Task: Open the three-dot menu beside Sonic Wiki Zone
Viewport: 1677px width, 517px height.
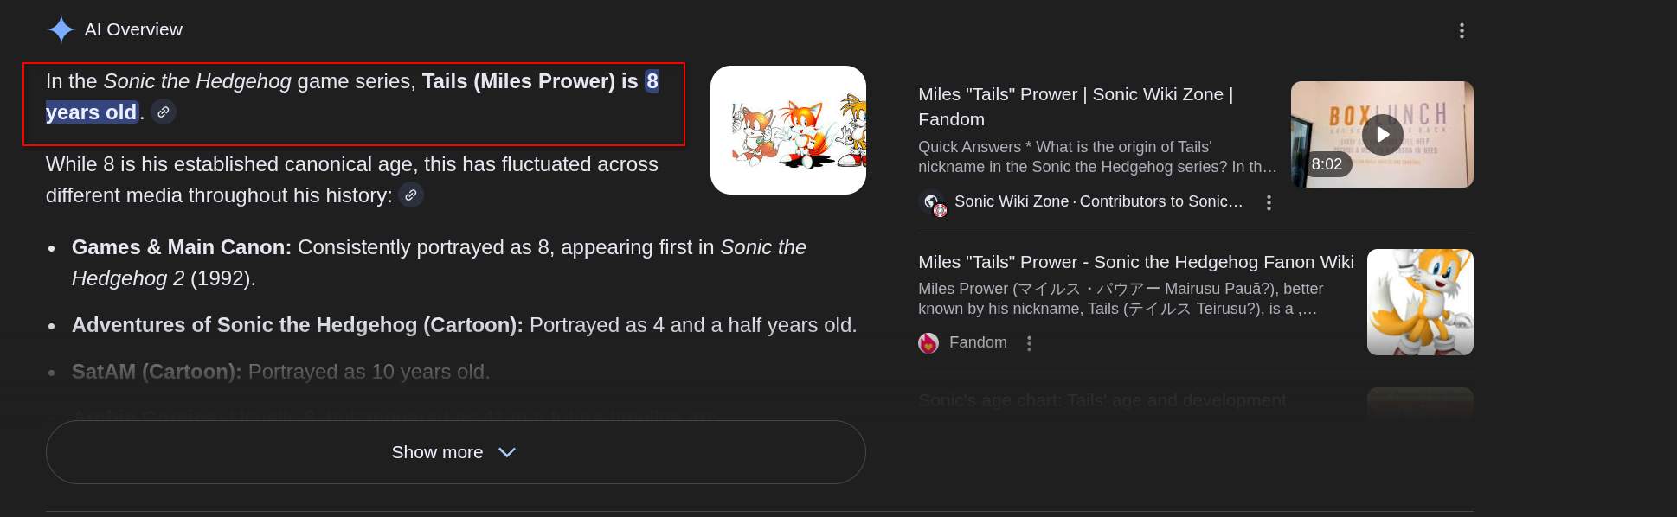Action: point(1269,203)
